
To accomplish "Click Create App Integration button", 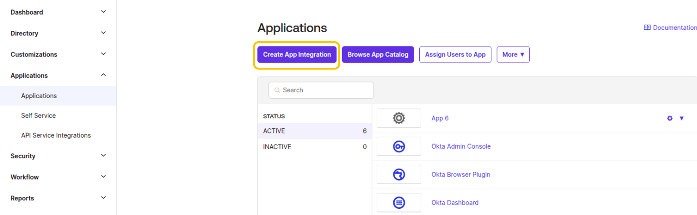I will (x=297, y=54).
